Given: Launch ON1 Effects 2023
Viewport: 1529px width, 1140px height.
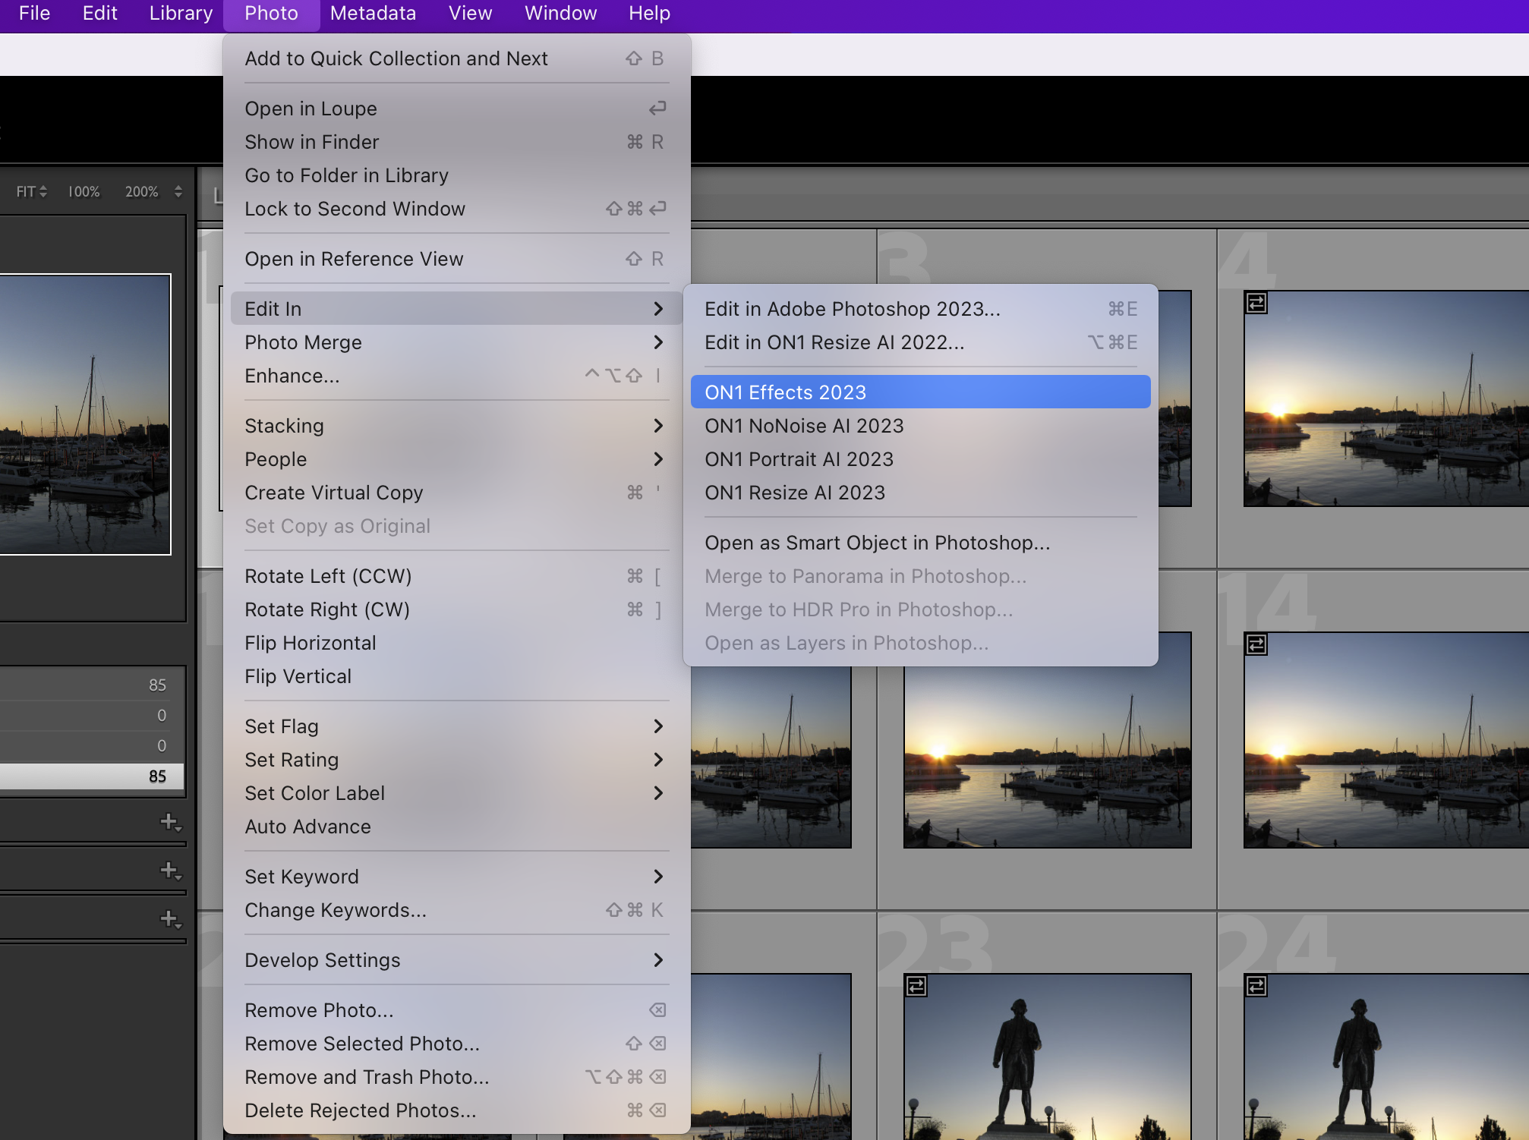Looking at the screenshot, I should [920, 392].
